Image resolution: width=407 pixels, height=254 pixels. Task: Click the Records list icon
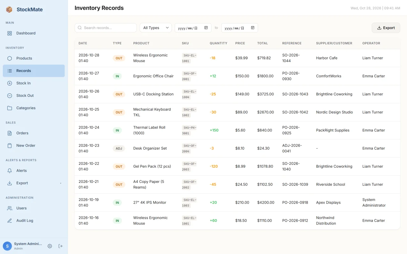point(10,71)
